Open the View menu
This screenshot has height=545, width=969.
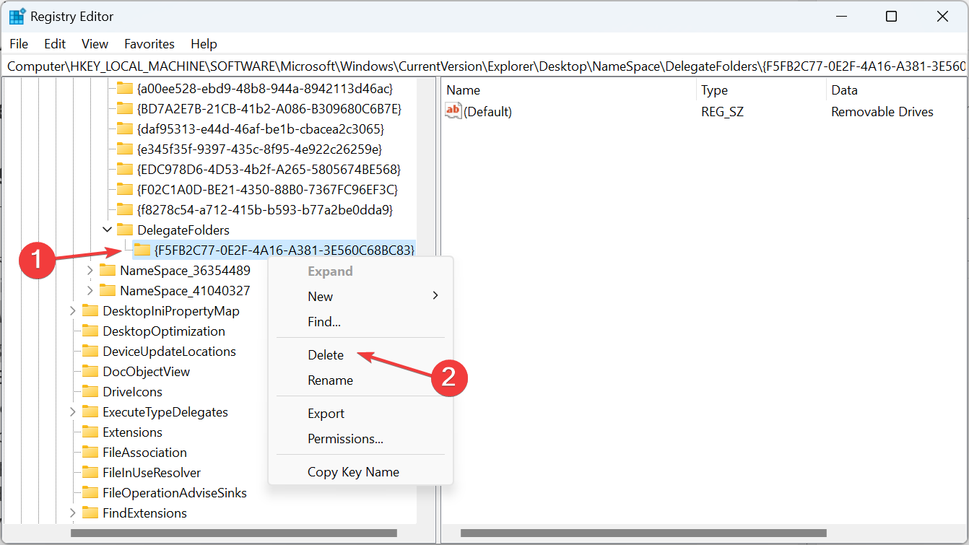pyautogui.click(x=95, y=44)
